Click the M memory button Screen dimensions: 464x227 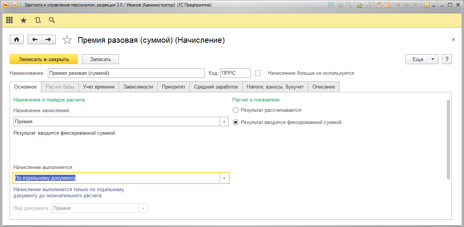tap(399, 5)
